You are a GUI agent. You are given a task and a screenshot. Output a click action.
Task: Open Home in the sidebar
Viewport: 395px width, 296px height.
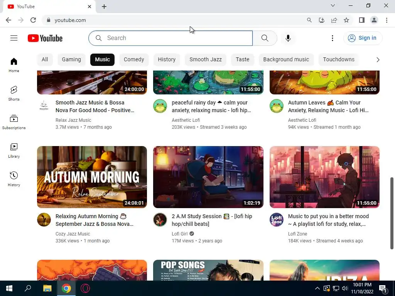[x=14, y=65]
